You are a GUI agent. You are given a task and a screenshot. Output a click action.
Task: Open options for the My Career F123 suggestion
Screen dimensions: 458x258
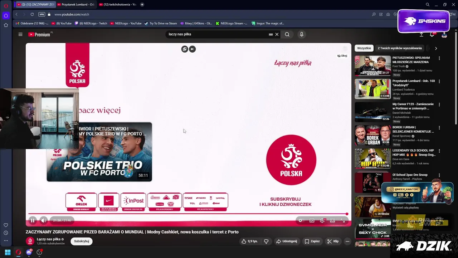click(x=439, y=105)
